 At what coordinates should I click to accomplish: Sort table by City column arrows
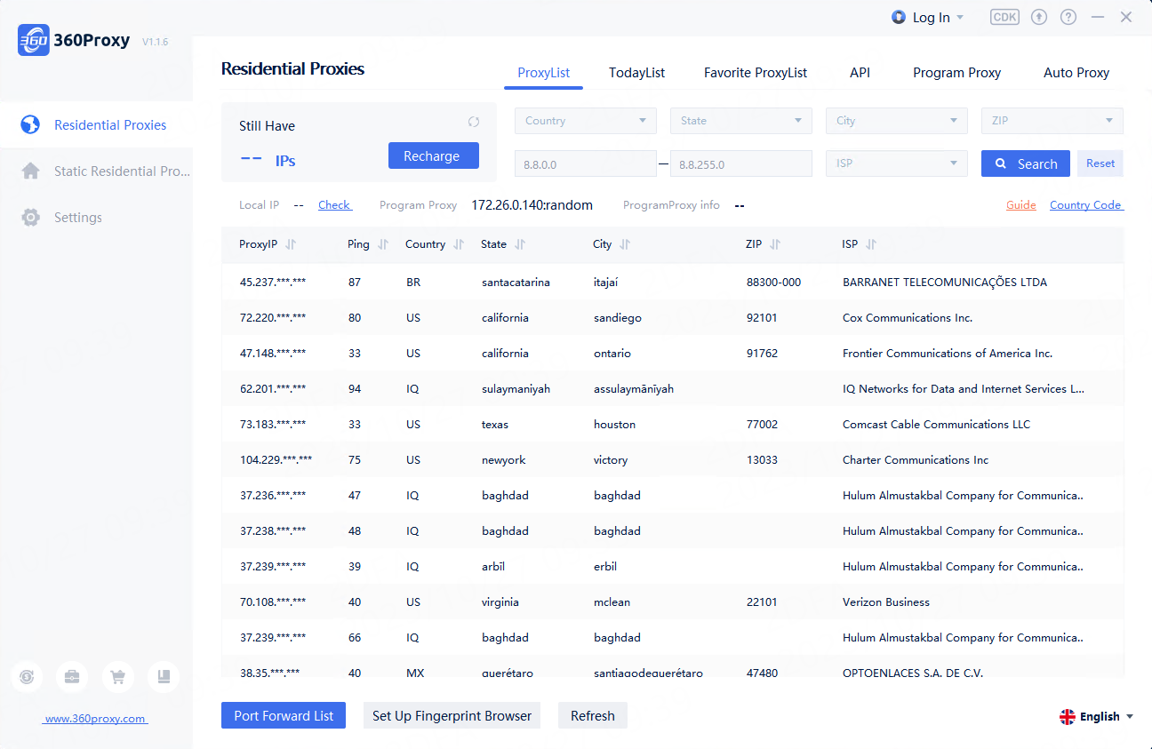(x=625, y=244)
